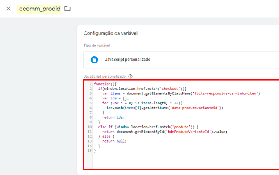Click the blue document icon for the variable type
Screen dimensions: 279x175
click(x=94, y=60)
